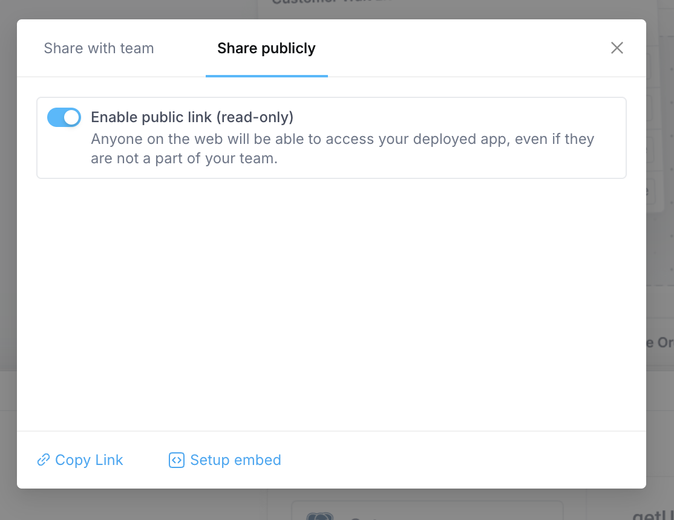Viewport: 674px width, 520px height.
Task: Click the chain-link icon beside Copy Link
Action: (x=42, y=460)
